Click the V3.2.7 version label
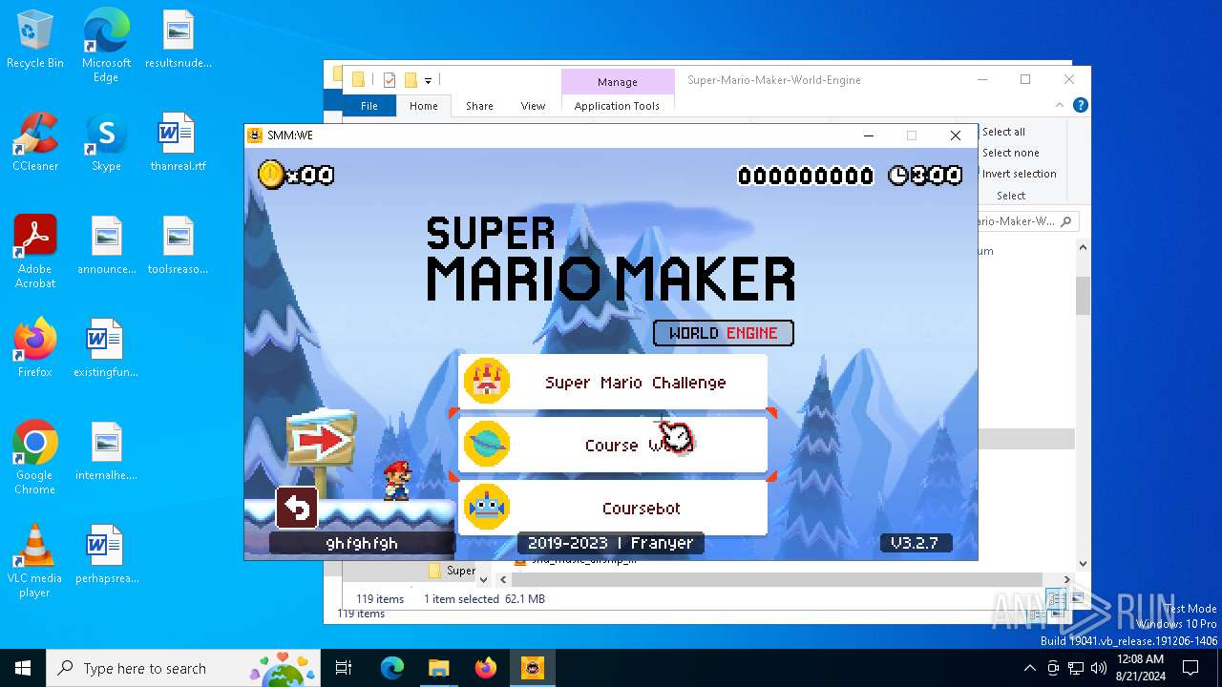 pos(915,543)
